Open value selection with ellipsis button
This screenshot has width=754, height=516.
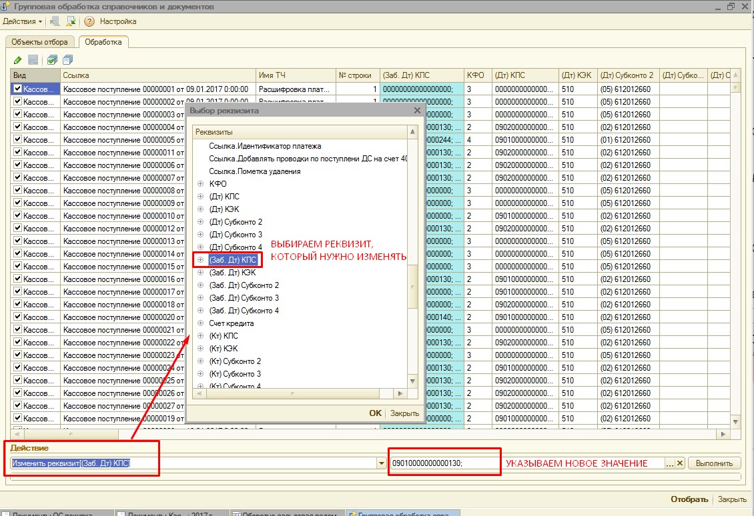click(669, 463)
